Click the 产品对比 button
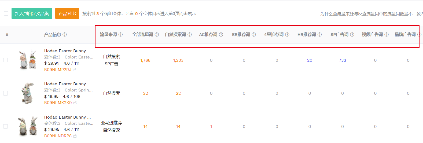The width and height of the screenshot is (423, 143). coord(67,13)
